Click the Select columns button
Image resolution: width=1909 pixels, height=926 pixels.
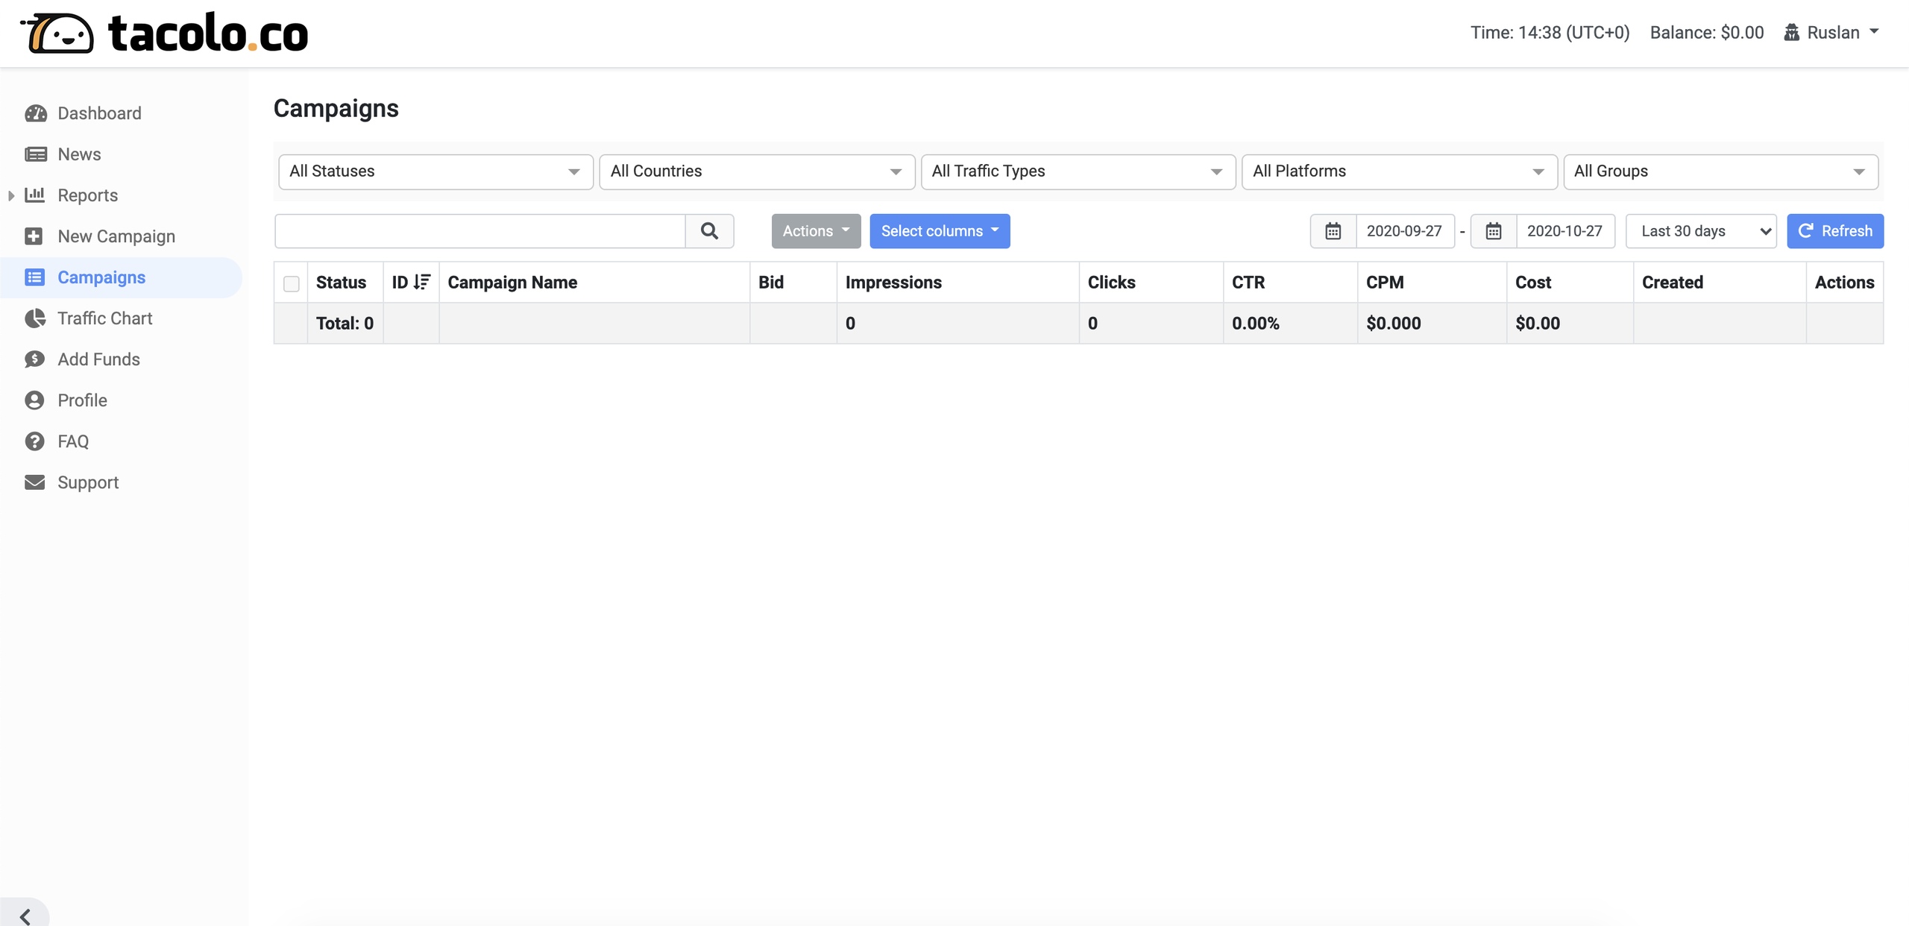pyautogui.click(x=939, y=231)
